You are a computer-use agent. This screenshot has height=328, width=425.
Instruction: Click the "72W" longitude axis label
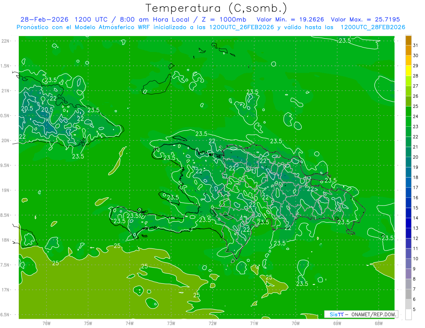(212, 323)
